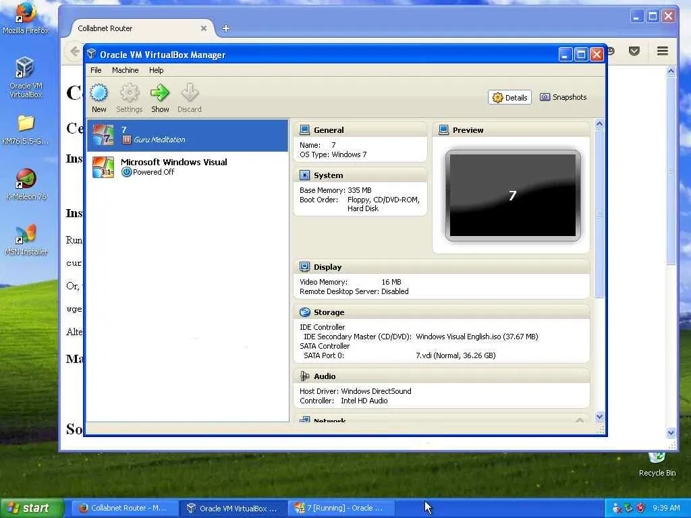Image resolution: width=691 pixels, height=518 pixels.
Task: Open the Oracle VM VirtualBox desktop shortcut
Action: pyautogui.click(x=26, y=78)
